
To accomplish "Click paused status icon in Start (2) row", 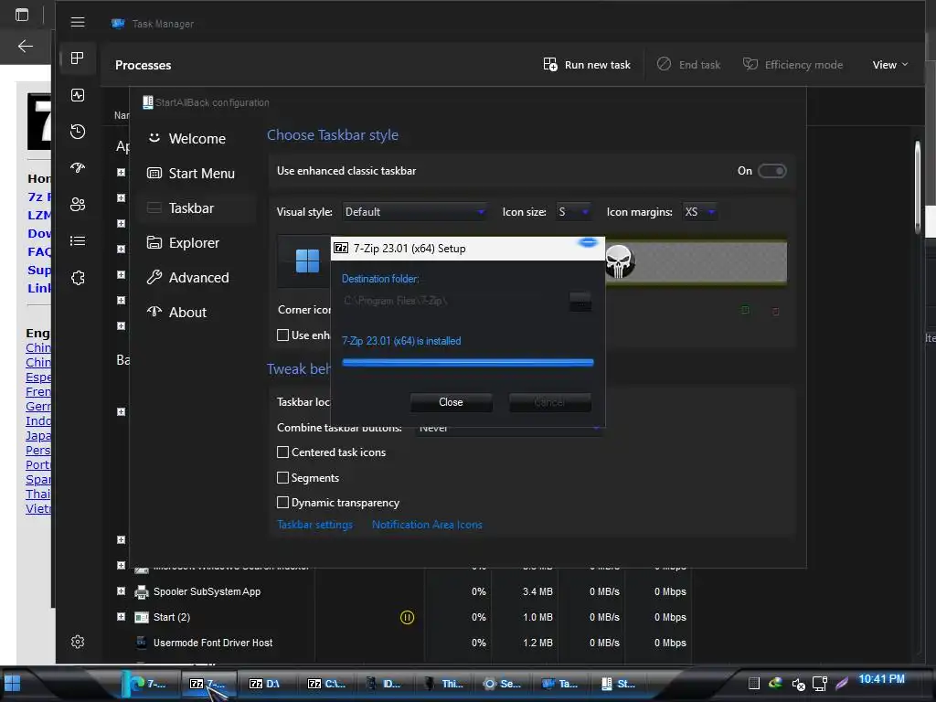I will point(407,617).
